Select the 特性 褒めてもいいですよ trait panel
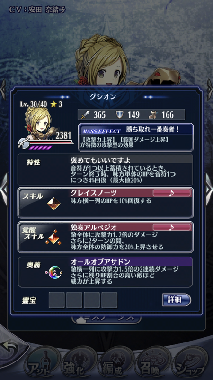This screenshot has height=380, width=213. (x=105, y=170)
